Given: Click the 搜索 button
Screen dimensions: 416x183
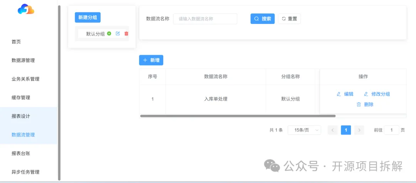Looking at the screenshot, I should tap(262, 19).
